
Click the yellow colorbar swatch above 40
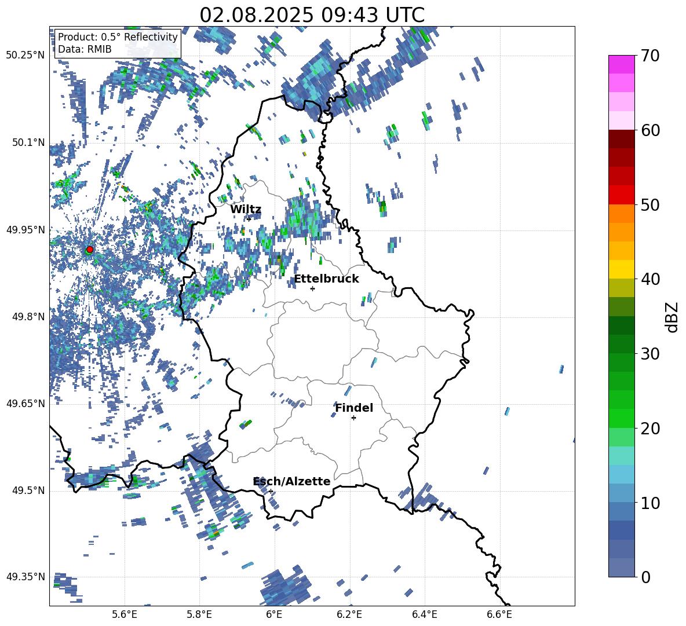pos(621,269)
